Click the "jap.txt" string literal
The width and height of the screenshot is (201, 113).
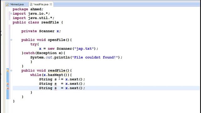click(x=84, y=49)
